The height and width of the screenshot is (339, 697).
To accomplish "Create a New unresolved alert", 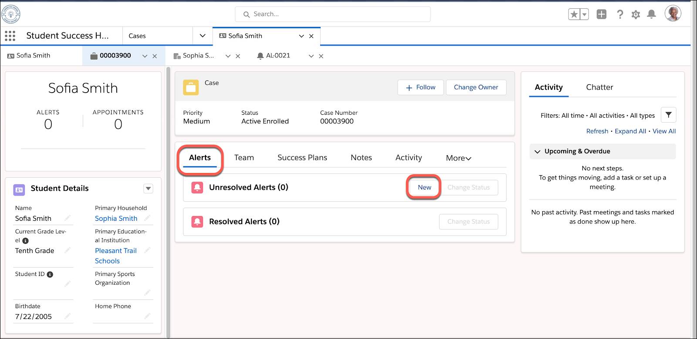I will click(424, 187).
